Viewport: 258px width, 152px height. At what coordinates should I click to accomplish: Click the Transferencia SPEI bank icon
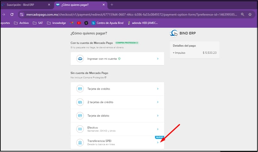tap(80, 143)
